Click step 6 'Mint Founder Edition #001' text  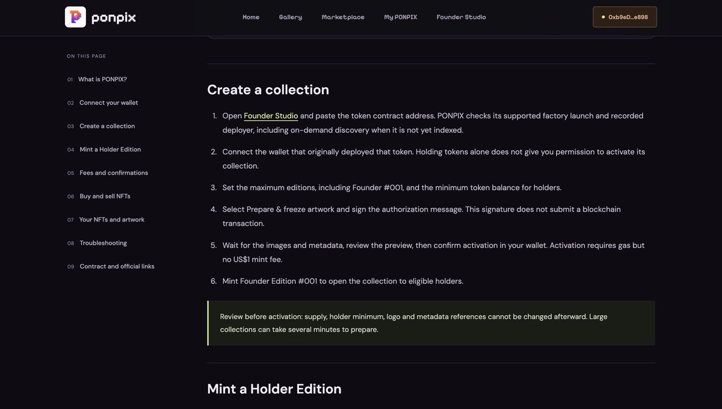click(x=343, y=281)
